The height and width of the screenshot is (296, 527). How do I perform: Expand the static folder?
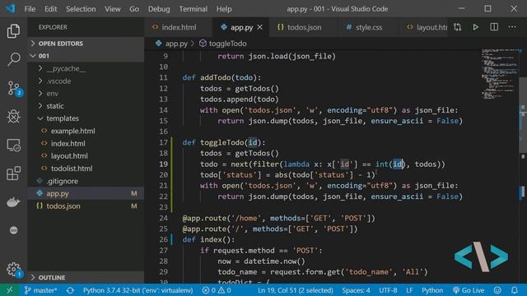86,106
